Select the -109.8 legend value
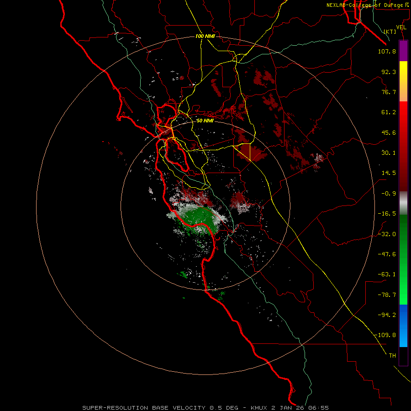Screen dimensions: 411x411 (385, 335)
